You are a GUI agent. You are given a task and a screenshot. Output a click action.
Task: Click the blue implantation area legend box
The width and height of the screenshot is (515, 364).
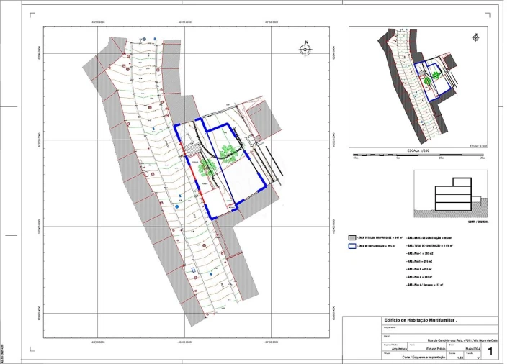pyautogui.click(x=352, y=246)
